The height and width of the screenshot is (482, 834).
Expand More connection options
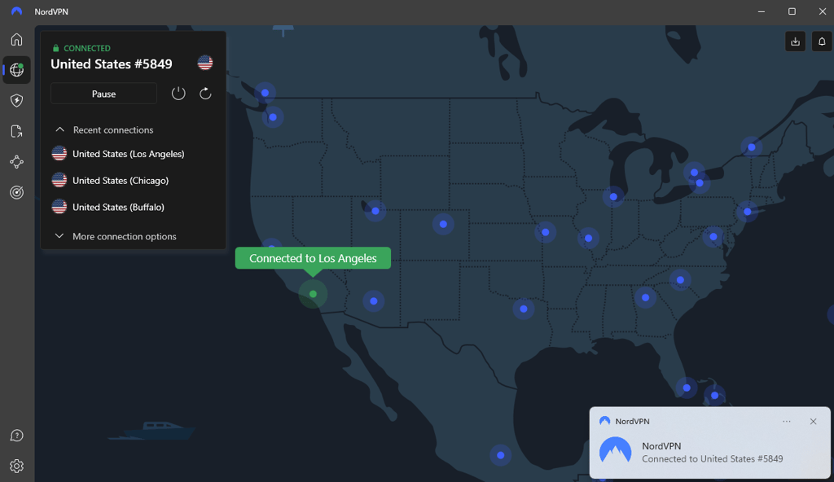tap(116, 236)
